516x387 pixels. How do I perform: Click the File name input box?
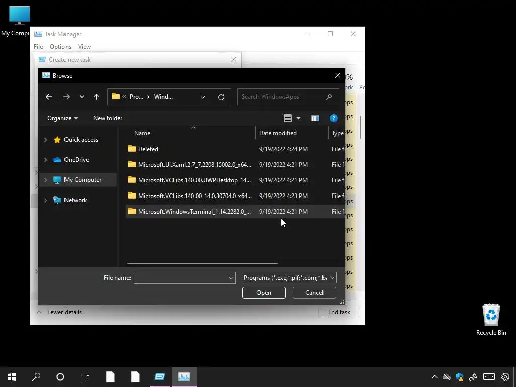pos(181,278)
